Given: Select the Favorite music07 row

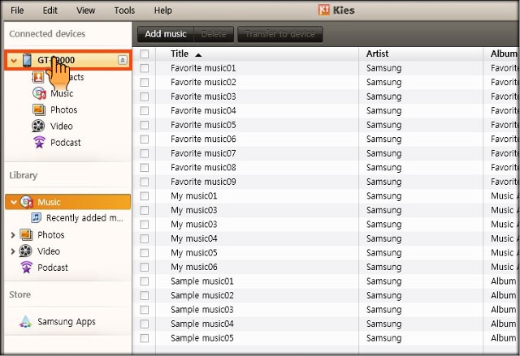Looking at the screenshot, I should click(x=326, y=153).
